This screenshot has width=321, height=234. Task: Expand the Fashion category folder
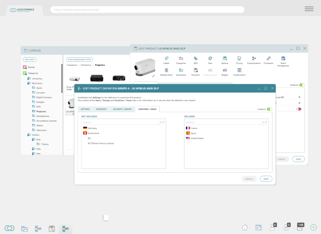coord(29,135)
